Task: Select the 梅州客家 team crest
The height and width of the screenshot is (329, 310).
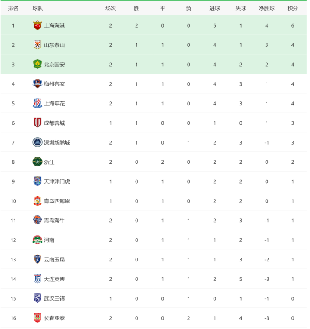Action: click(x=37, y=84)
